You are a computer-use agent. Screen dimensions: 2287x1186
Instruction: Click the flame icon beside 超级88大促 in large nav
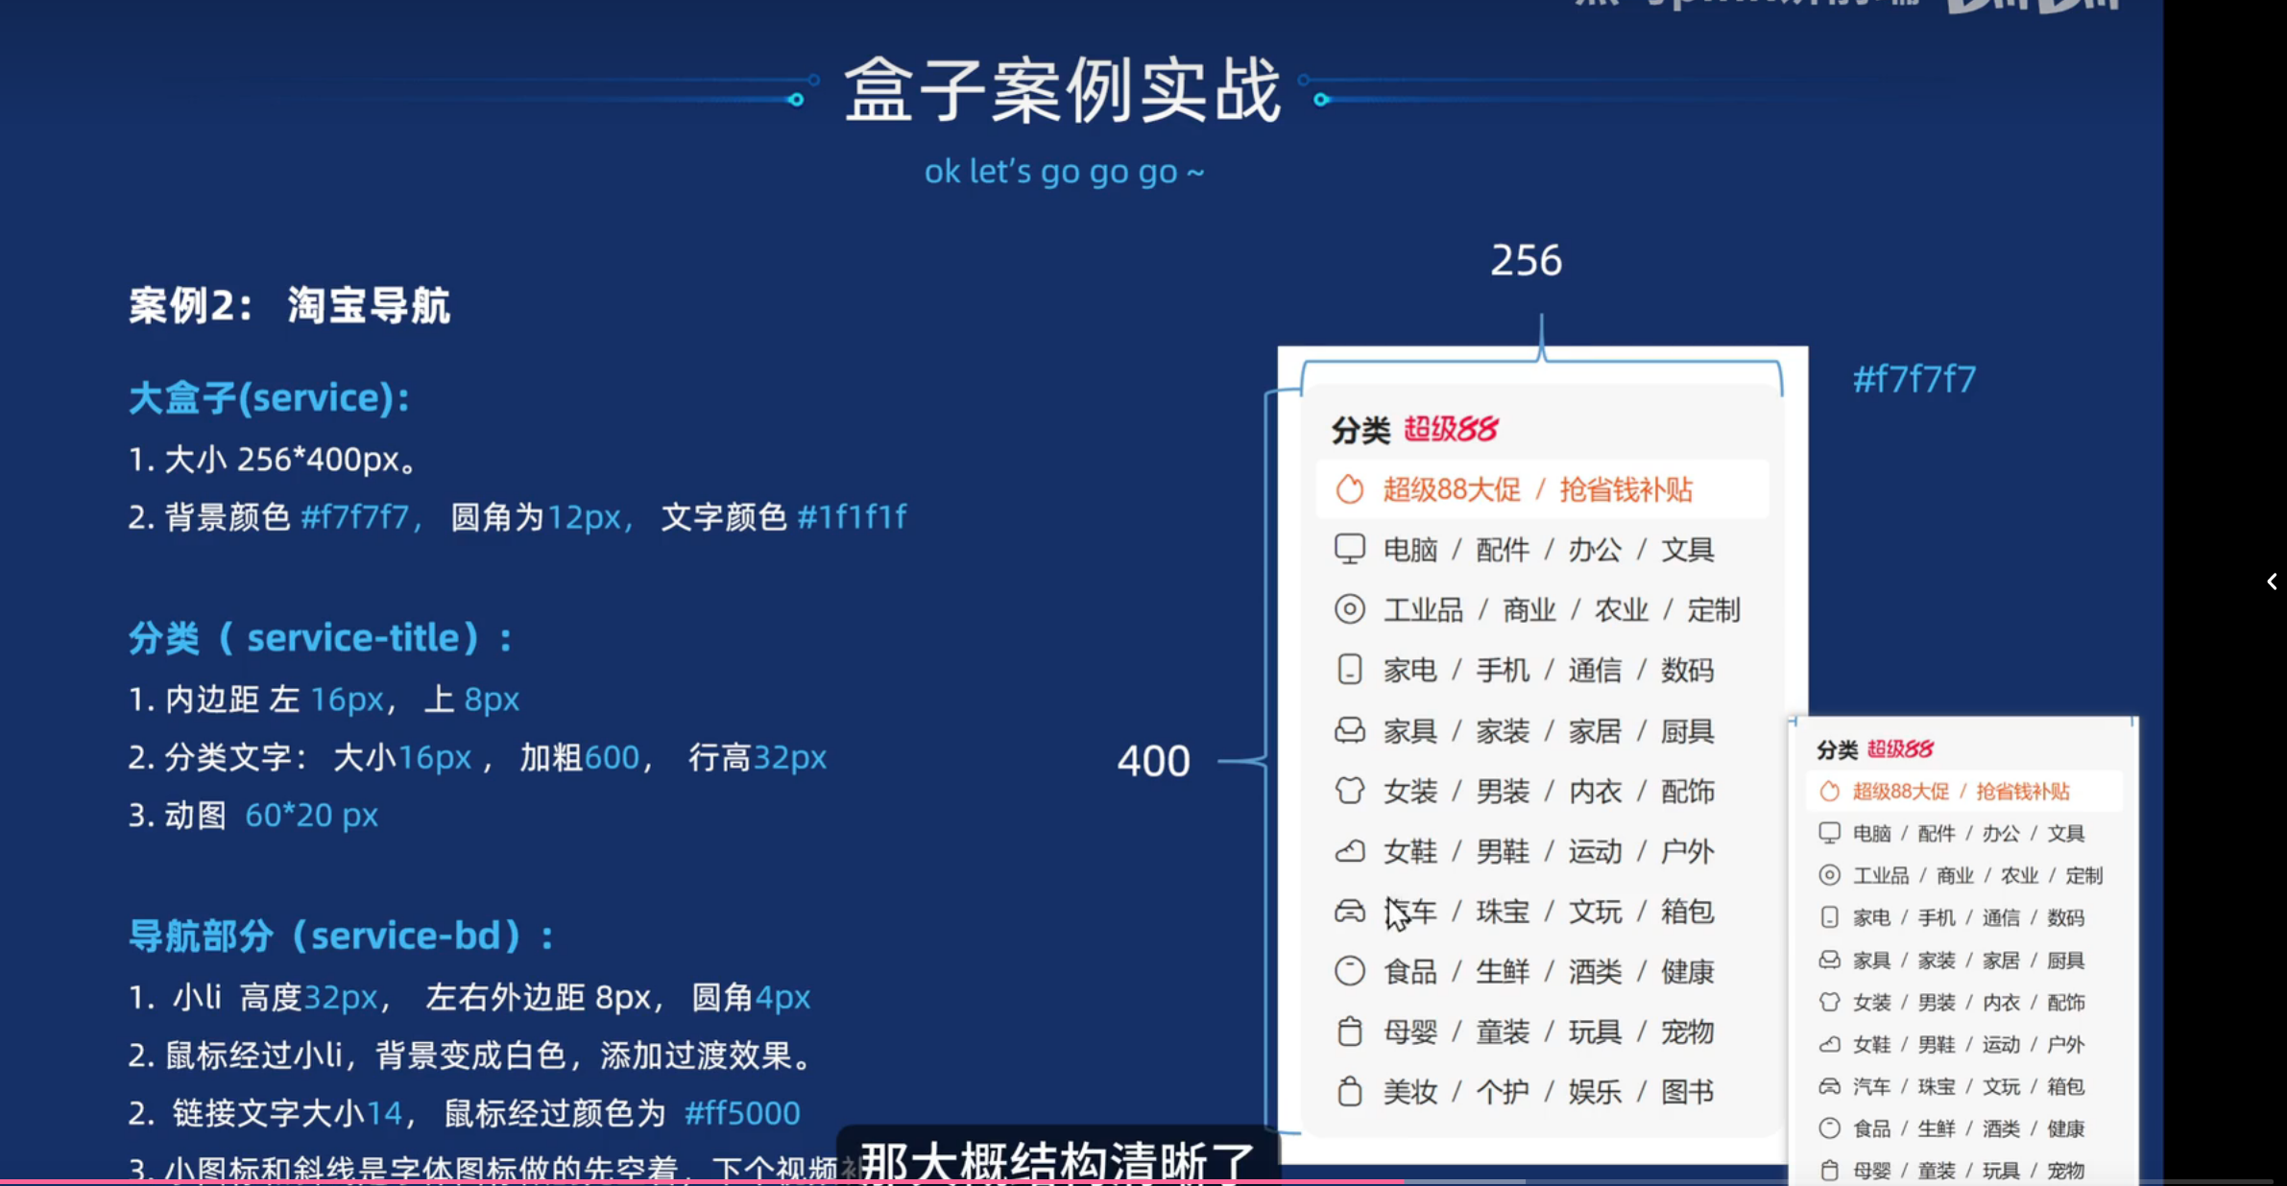pyautogui.click(x=1349, y=489)
